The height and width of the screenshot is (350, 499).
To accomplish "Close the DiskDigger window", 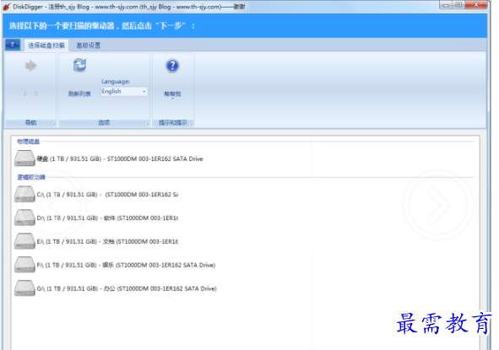I will 476,5.
